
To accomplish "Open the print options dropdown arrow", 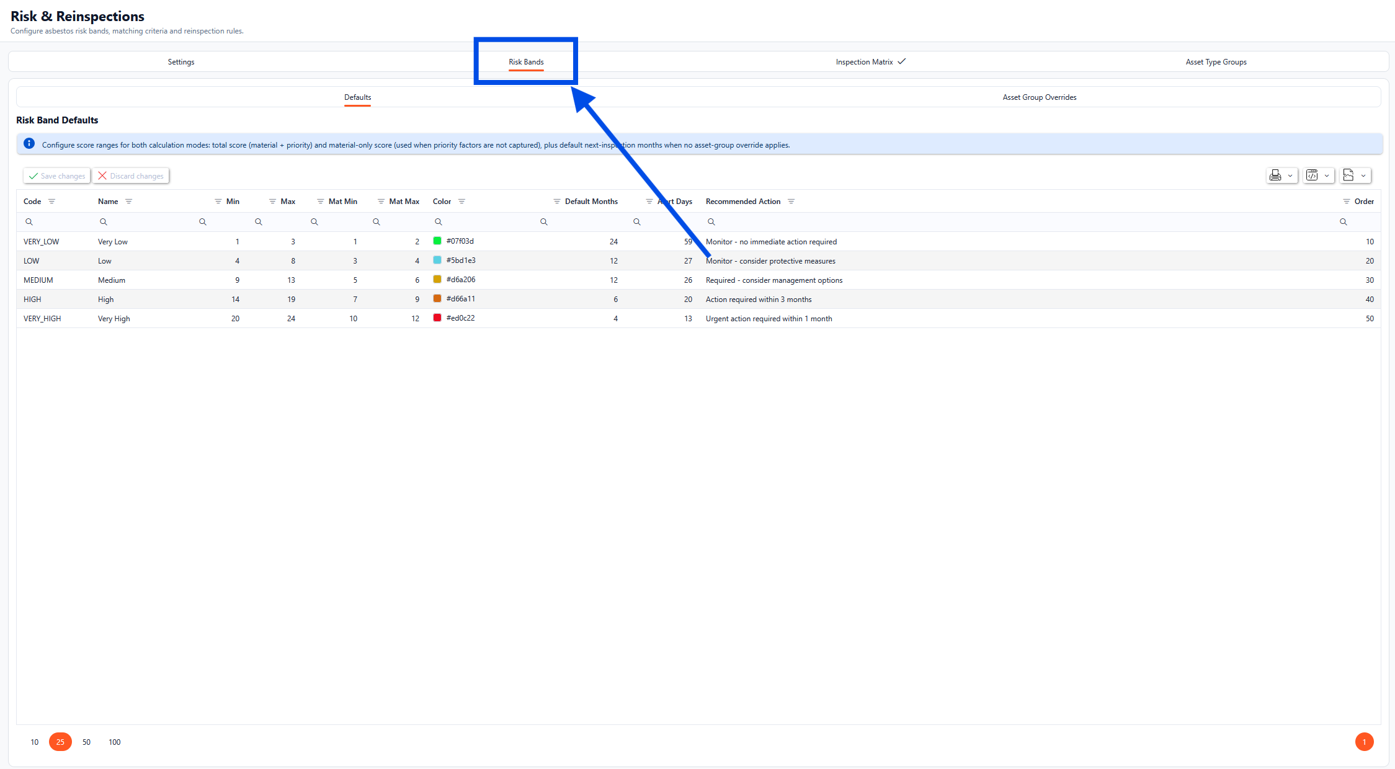I will click(1290, 176).
